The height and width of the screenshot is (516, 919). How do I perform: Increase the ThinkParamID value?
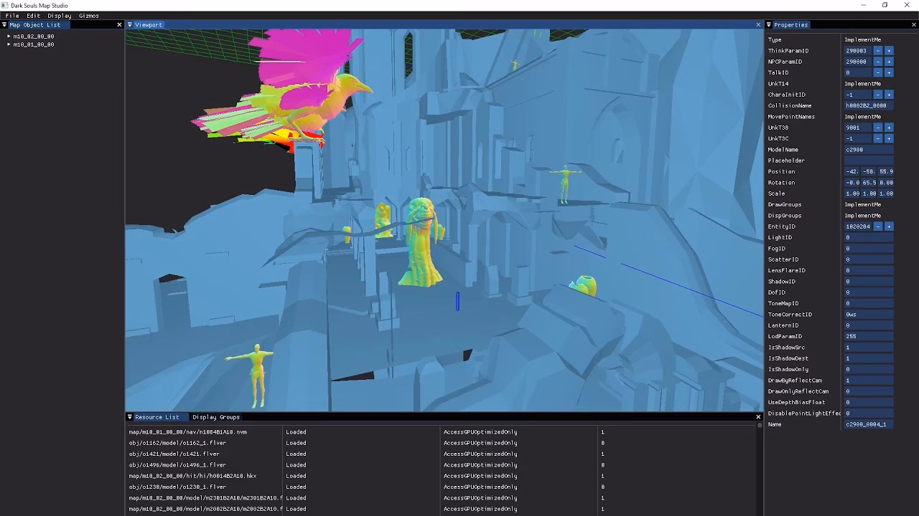(889, 51)
